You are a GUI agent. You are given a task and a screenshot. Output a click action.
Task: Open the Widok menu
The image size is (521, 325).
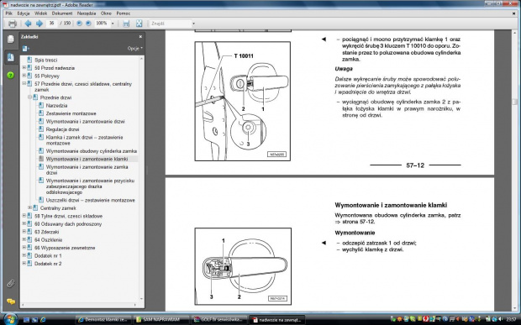point(40,13)
